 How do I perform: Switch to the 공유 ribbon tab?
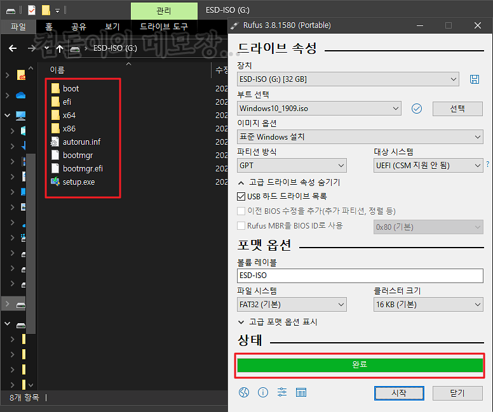78,27
